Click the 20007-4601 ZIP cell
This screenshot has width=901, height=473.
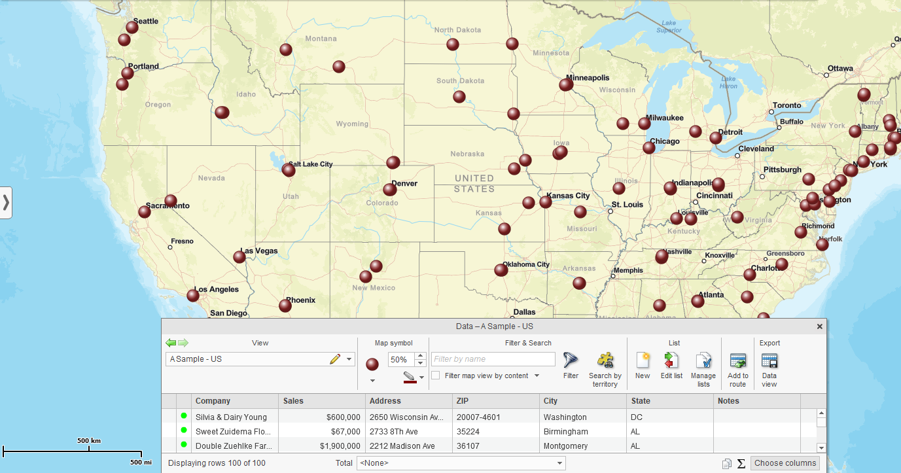(496, 417)
